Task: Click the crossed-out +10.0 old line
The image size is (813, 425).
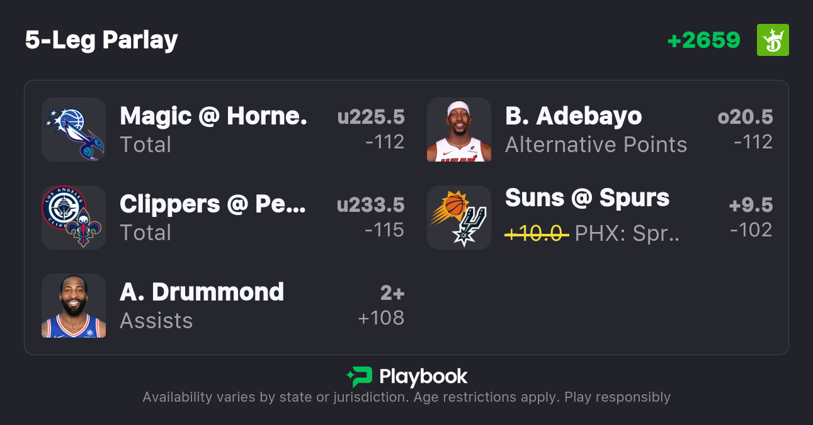Action: pos(537,234)
